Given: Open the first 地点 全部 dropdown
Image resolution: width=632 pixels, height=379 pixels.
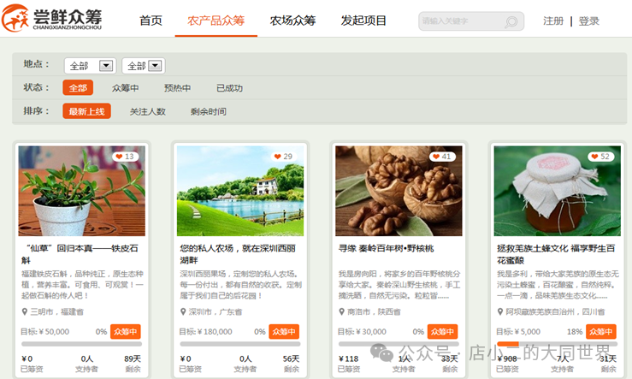Looking at the screenshot, I should pos(91,66).
